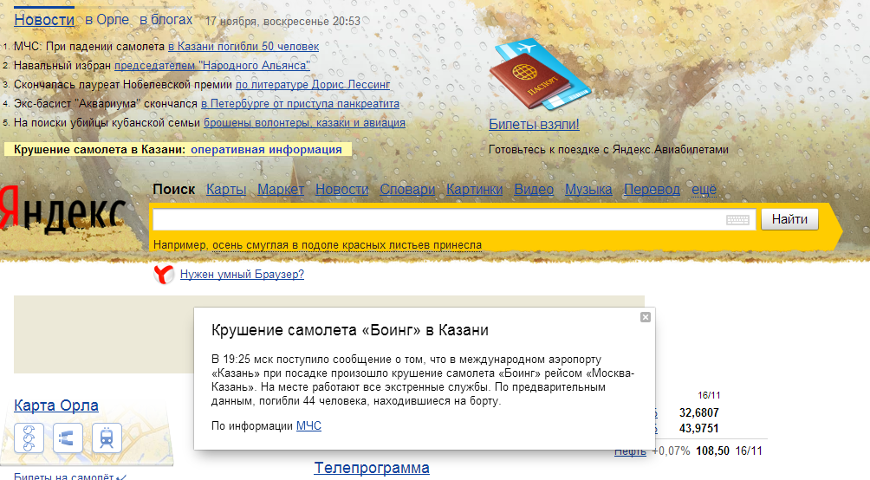
Task: Open the routes icon under Карта Орла
Action: 68,438
